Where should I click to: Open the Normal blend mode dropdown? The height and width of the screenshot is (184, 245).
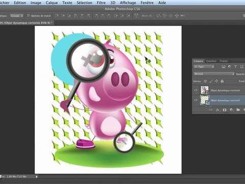tap(214, 74)
